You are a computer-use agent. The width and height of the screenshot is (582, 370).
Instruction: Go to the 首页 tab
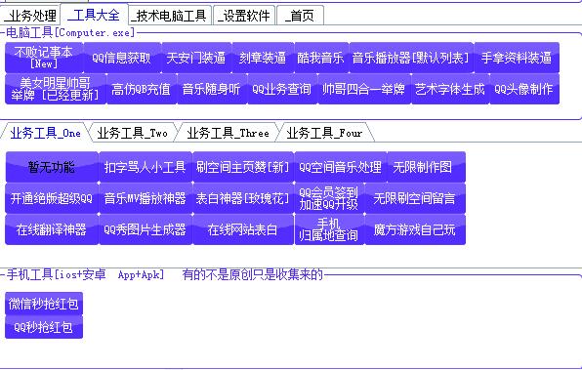pyautogui.click(x=300, y=16)
